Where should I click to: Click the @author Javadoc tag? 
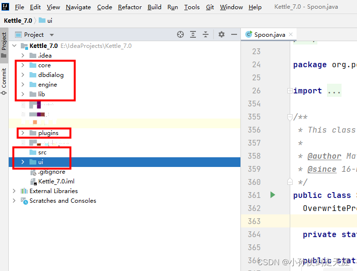(x=324, y=156)
